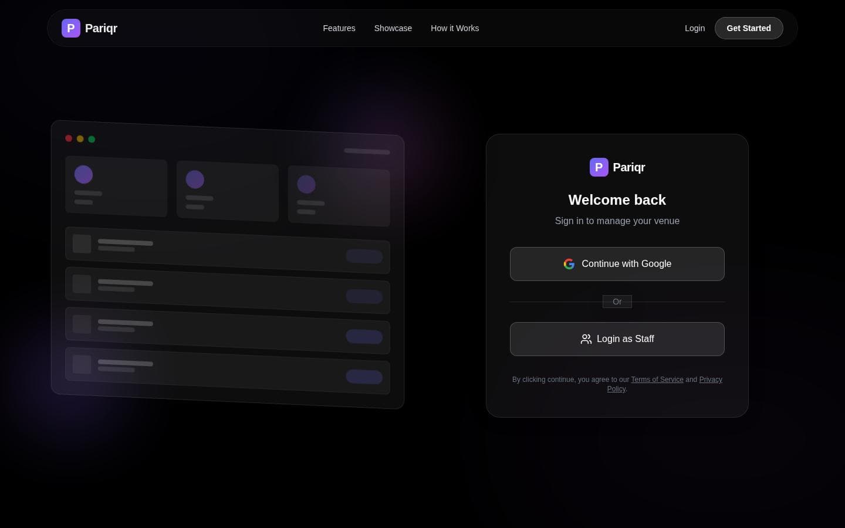Image resolution: width=845 pixels, height=528 pixels.
Task: Open the Features nav item
Action: coord(339,28)
